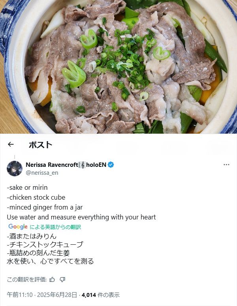Click the による英語からの翻訳 translation link

click(55, 227)
